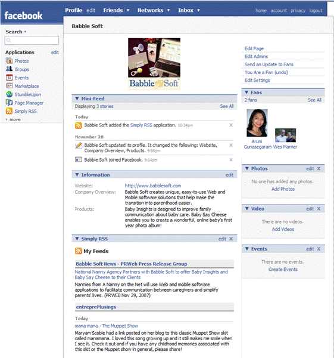Viewport: 334px width, 358px height.
Task: Open the Page Manager icon in sidebar
Action: click(x=9, y=103)
